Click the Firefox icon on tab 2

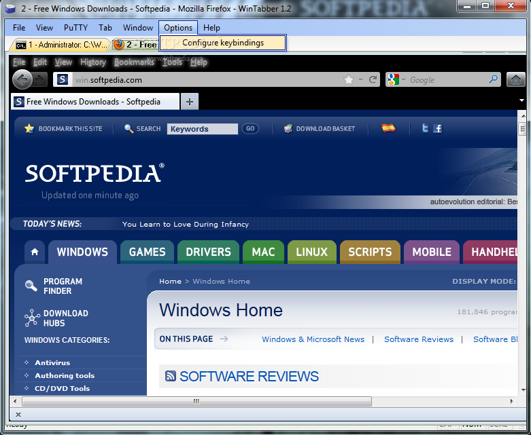(118, 44)
